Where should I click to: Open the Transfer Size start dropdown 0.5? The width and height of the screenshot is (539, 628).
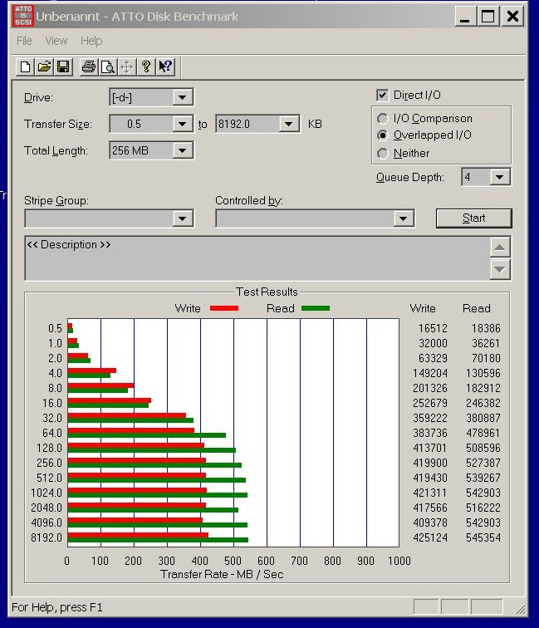tap(183, 124)
